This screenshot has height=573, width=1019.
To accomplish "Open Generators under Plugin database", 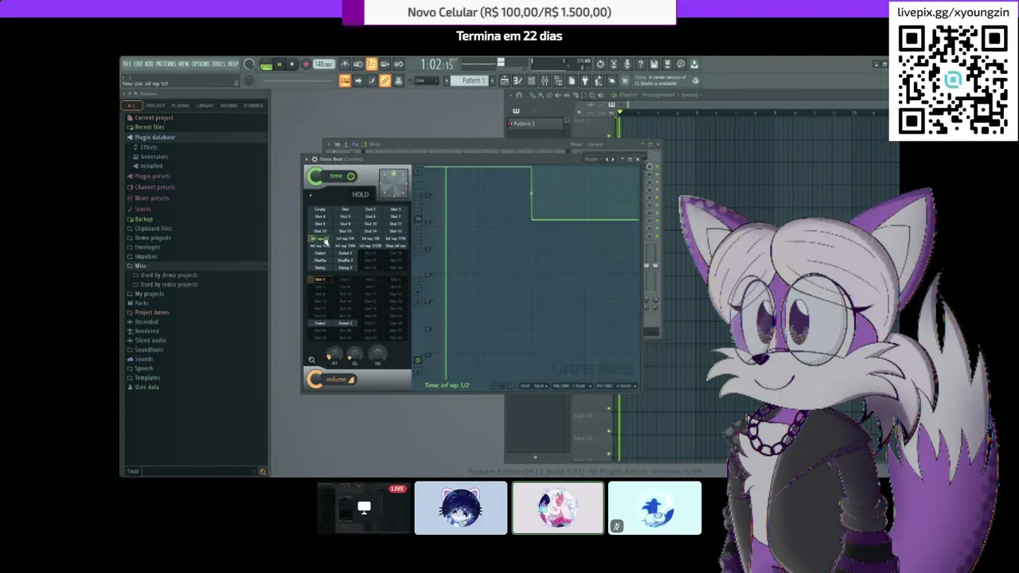I will [x=154, y=157].
